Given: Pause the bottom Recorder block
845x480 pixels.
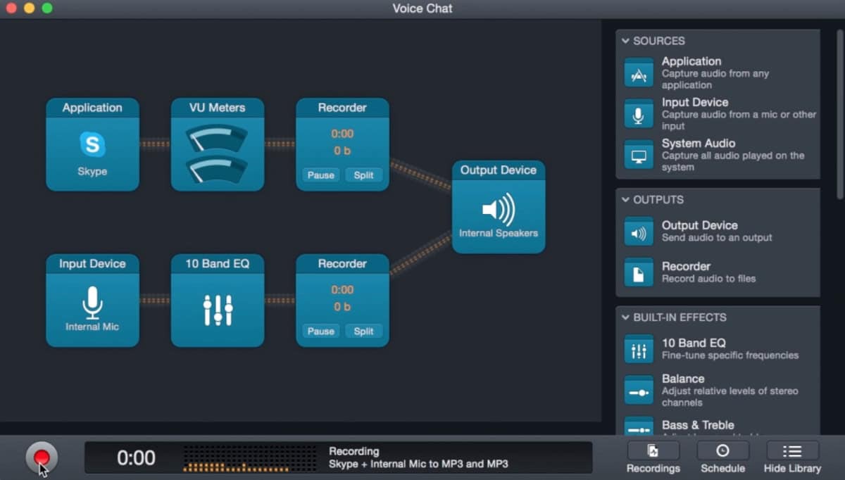Looking at the screenshot, I should (321, 331).
